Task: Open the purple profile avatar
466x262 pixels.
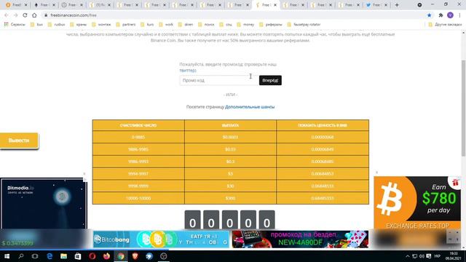Action: click(x=450, y=15)
